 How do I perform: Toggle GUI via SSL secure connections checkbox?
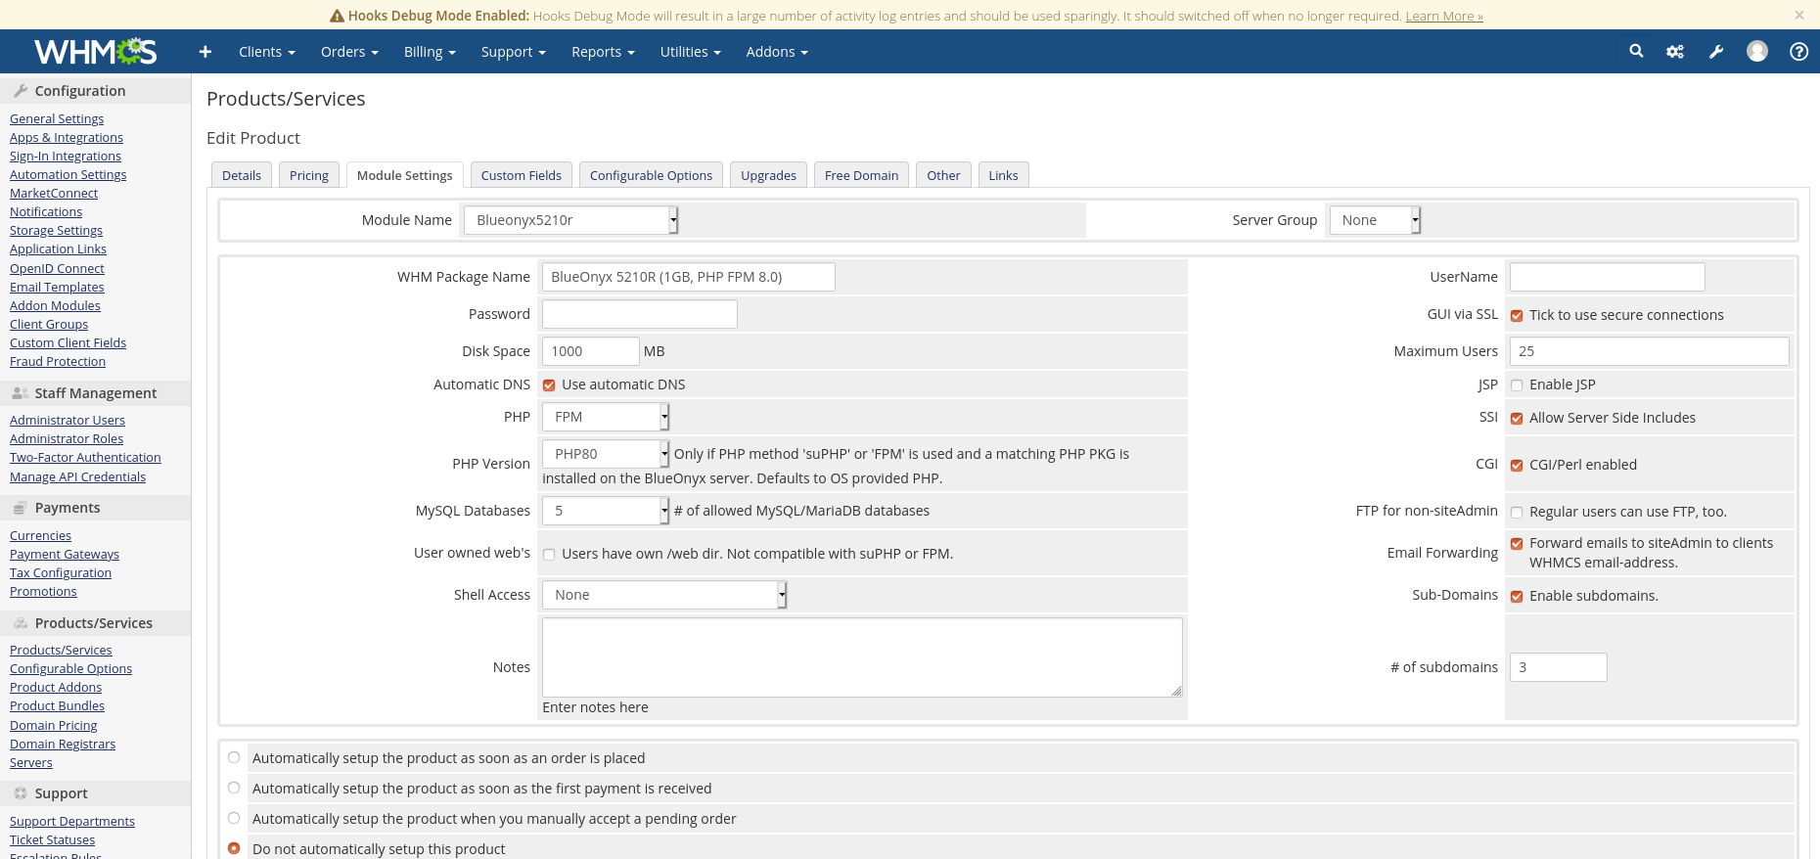(x=1517, y=316)
